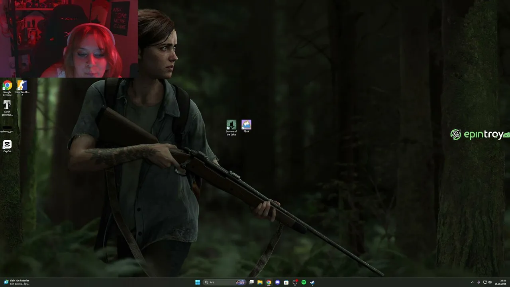Open the Windows Start menu
Viewport: 510px width, 287px height.
198,282
